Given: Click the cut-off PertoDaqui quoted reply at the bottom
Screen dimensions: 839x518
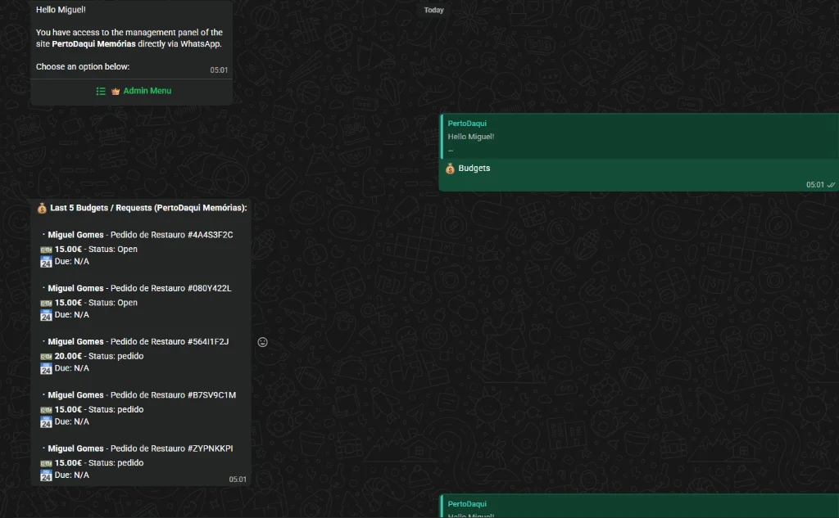Looking at the screenshot, I should point(639,507).
